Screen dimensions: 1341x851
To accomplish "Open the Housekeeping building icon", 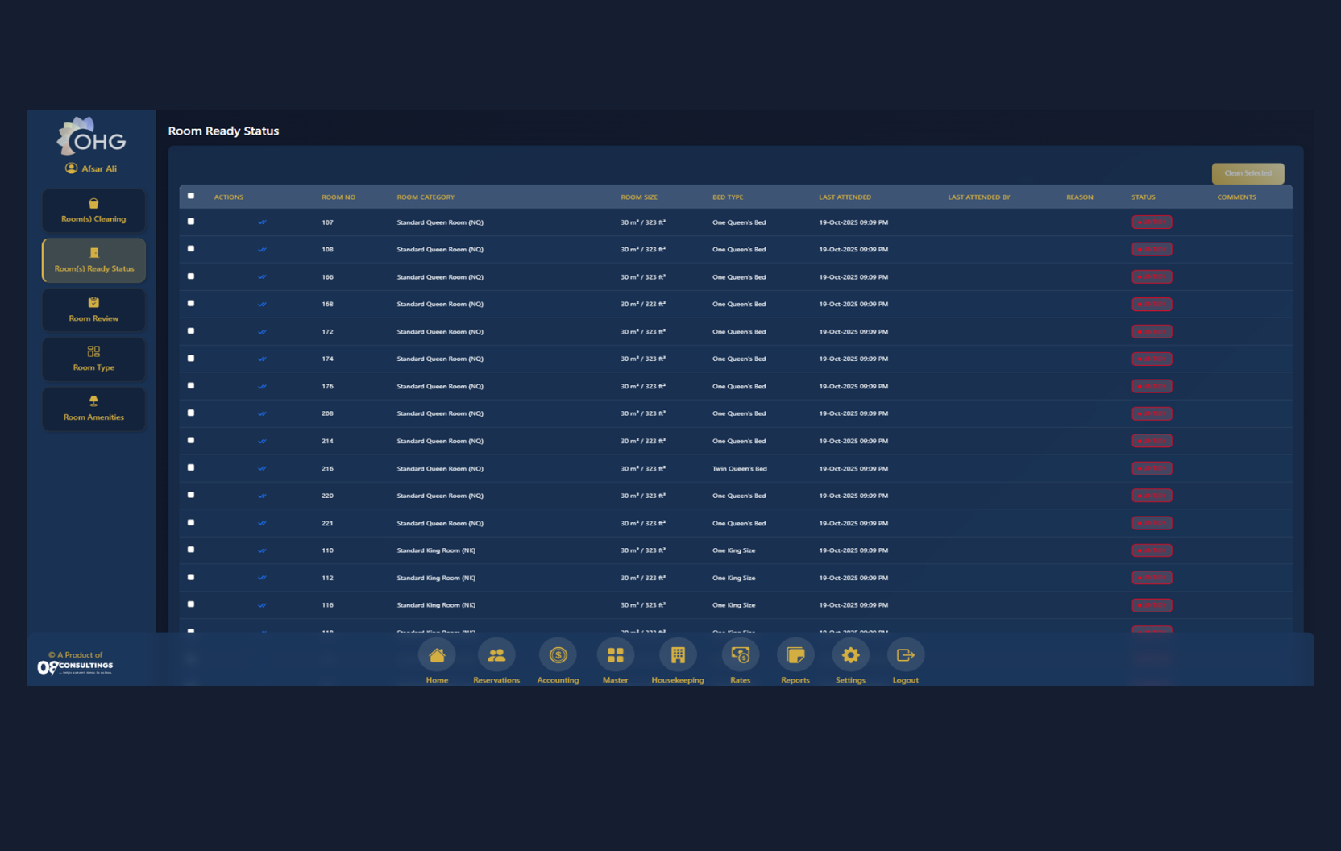I will point(678,655).
